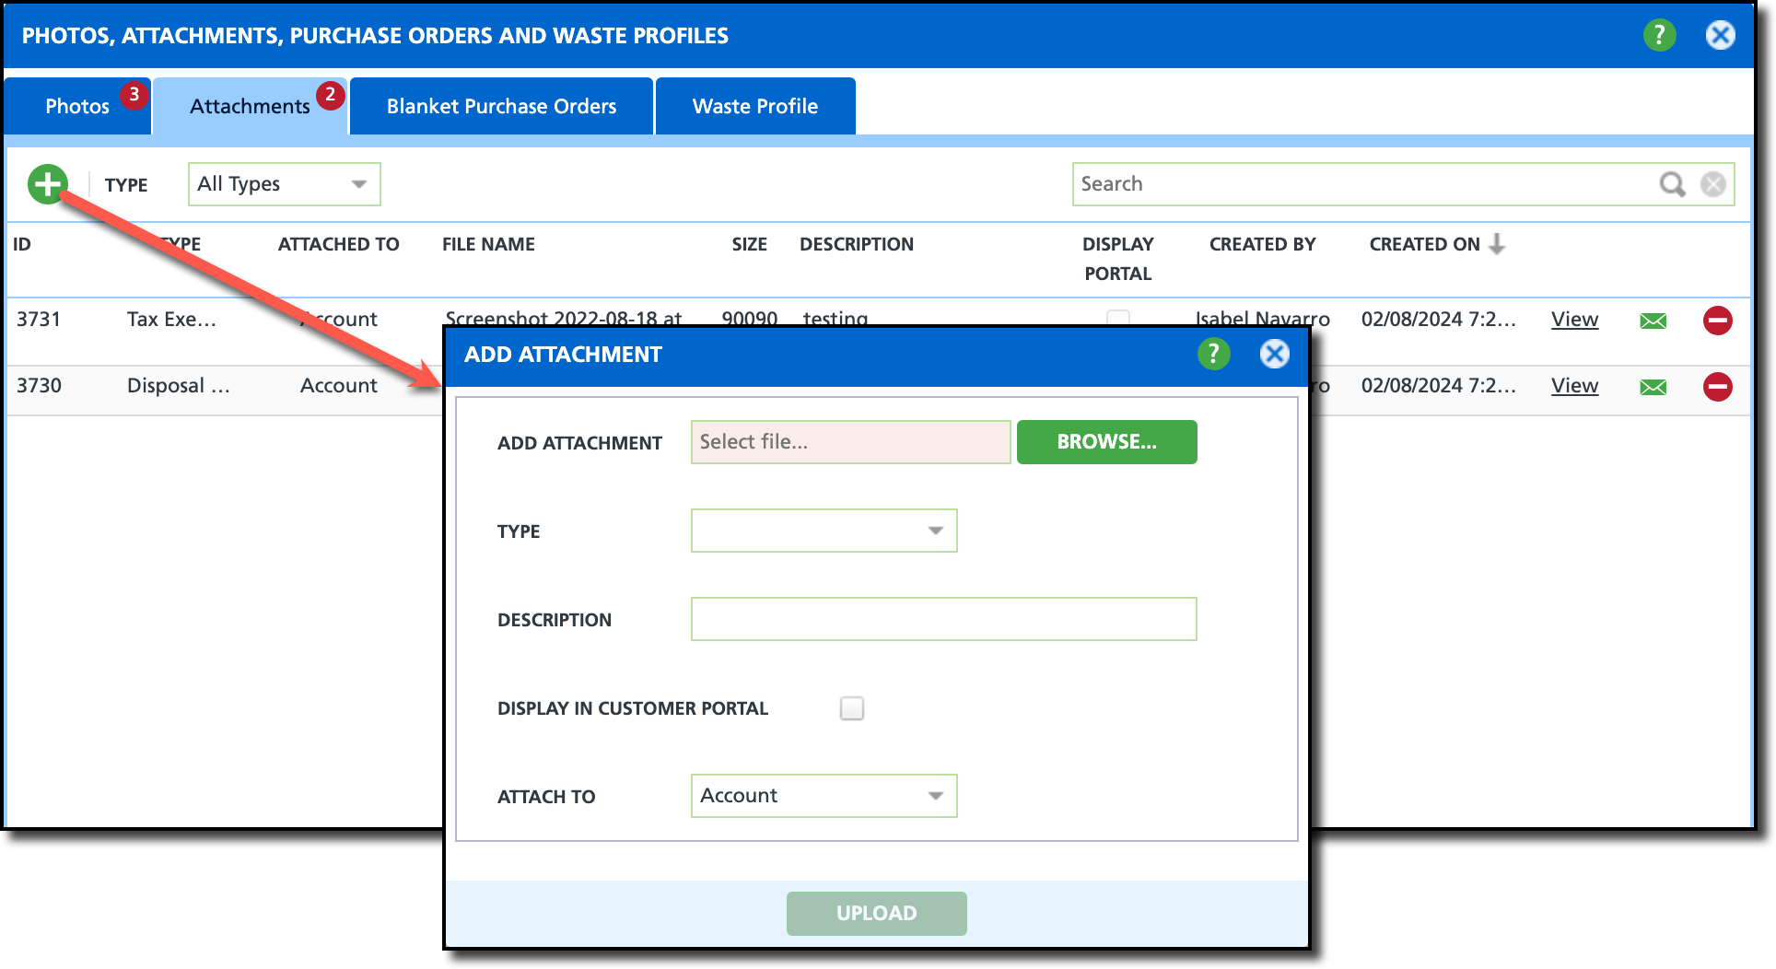Screen dimensions: 1776x969
Task: Focus the Description text field
Action: (x=943, y=619)
